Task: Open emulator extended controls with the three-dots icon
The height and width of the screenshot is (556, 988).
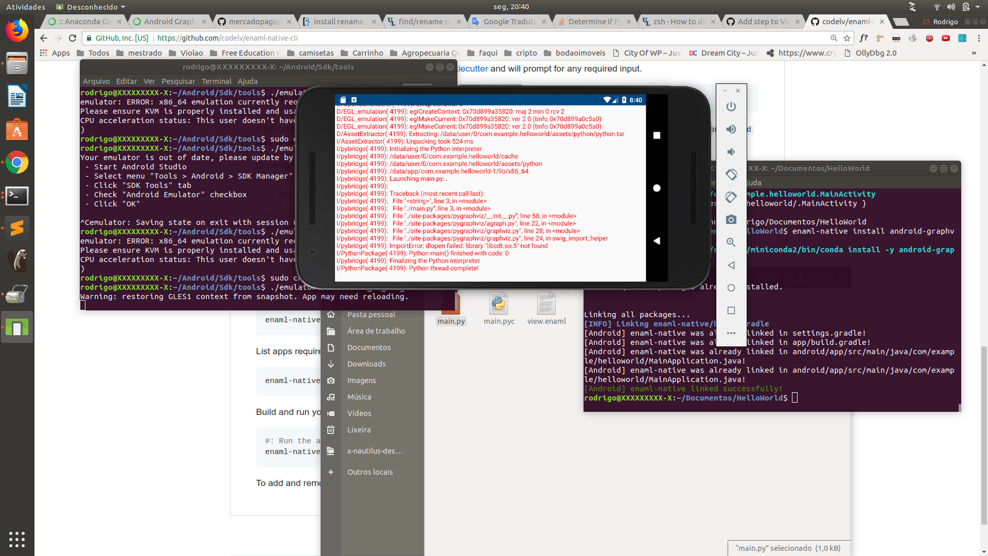Action: pos(731,333)
